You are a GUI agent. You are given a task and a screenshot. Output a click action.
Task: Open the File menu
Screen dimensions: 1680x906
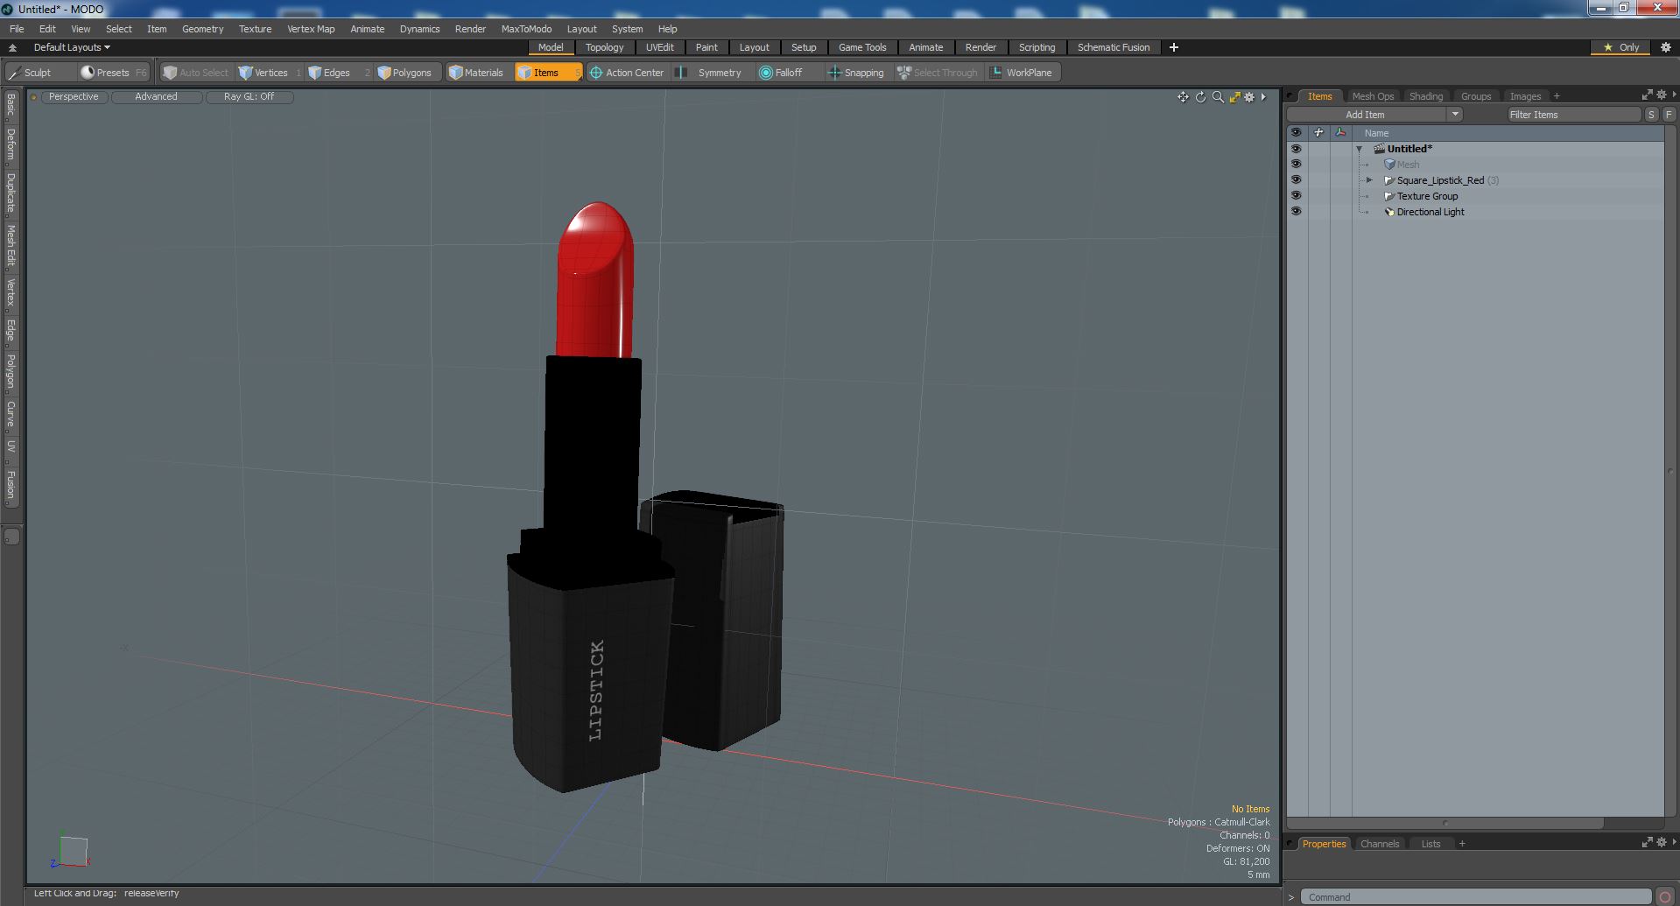point(17,29)
